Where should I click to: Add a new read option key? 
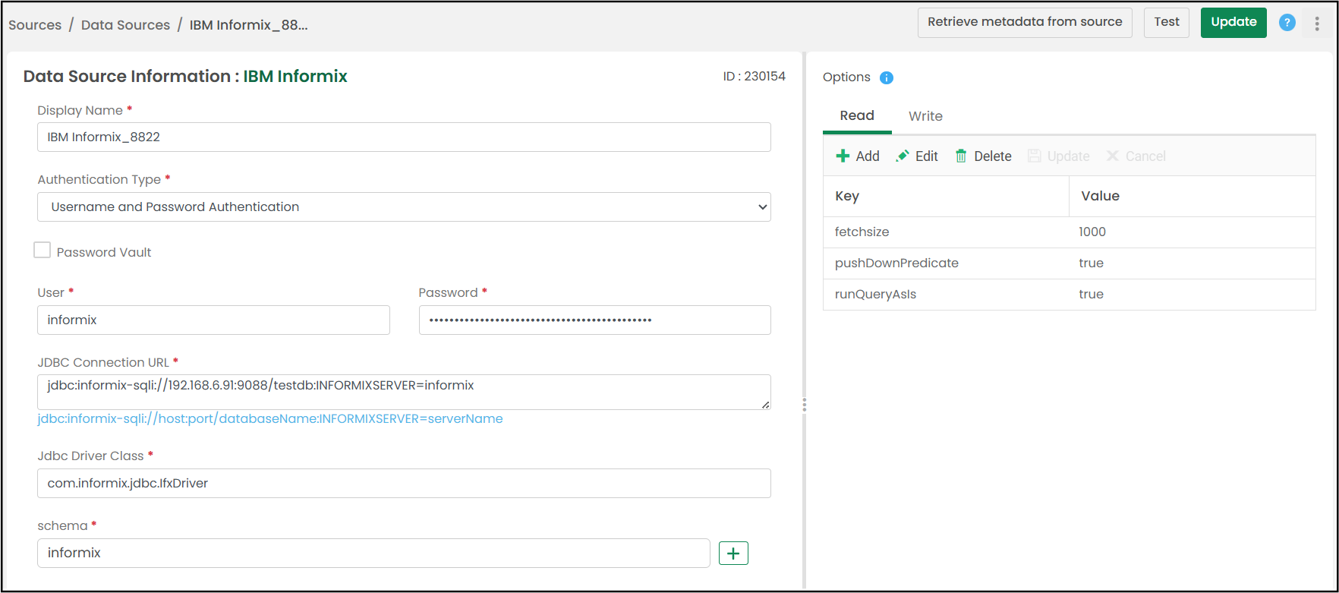(x=858, y=156)
